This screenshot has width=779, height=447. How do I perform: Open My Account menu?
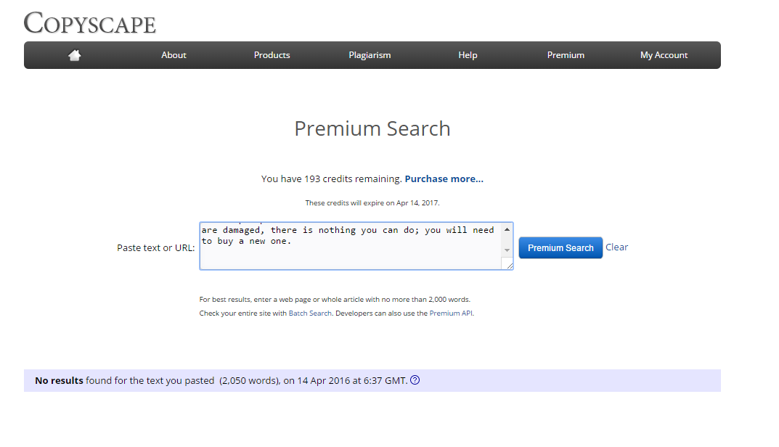664,55
